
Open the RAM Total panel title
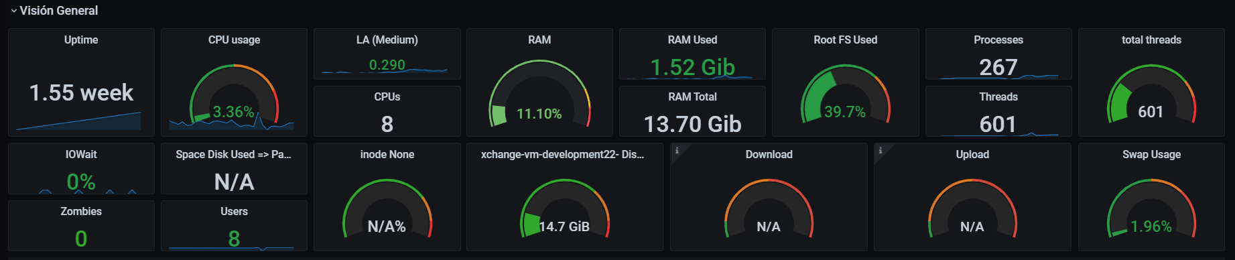click(692, 97)
